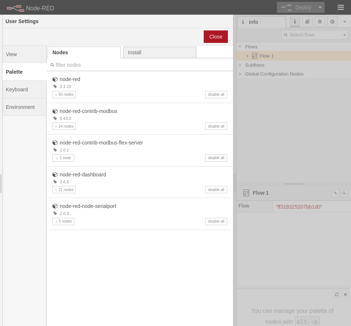Click the search icon beside Flow 1
Image resolution: width=351 pixels, height=326 pixels.
[344, 193]
